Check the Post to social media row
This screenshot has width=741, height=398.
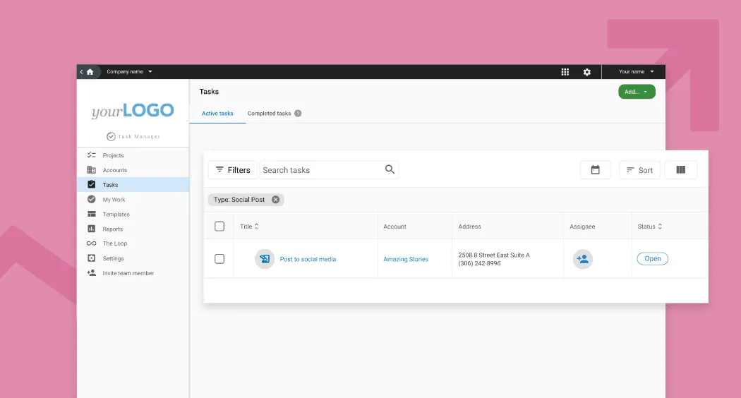pyautogui.click(x=219, y=259)
